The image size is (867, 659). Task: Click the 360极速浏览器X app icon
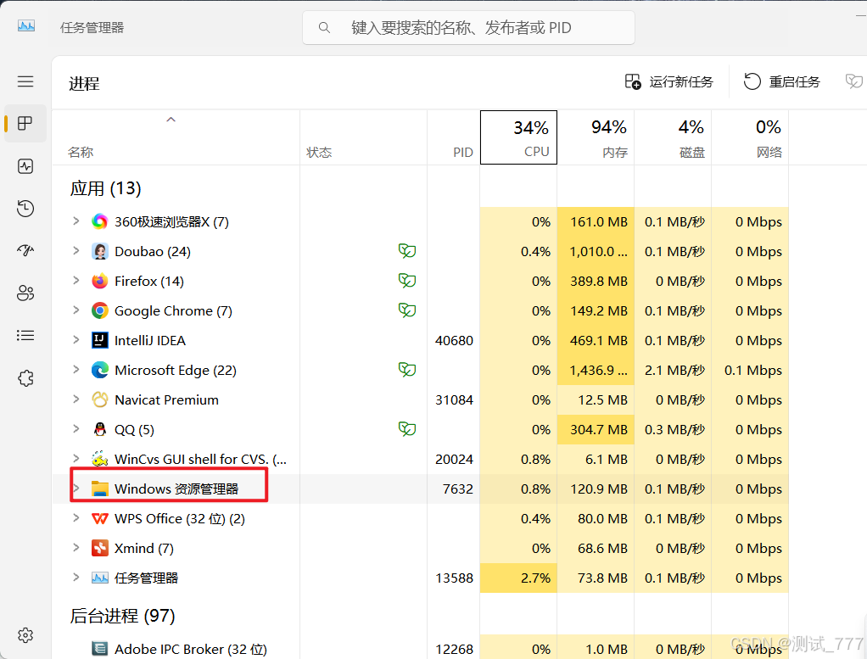pos(99,221)
